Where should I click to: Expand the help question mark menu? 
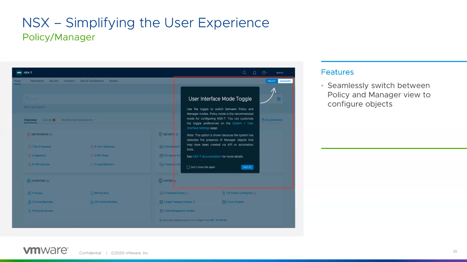coord(265,73)
